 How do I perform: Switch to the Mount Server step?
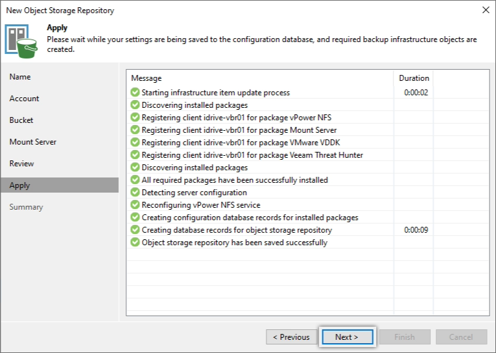click(33, 142)
